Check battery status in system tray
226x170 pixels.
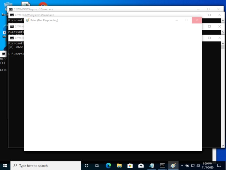[x=187, y=166]
